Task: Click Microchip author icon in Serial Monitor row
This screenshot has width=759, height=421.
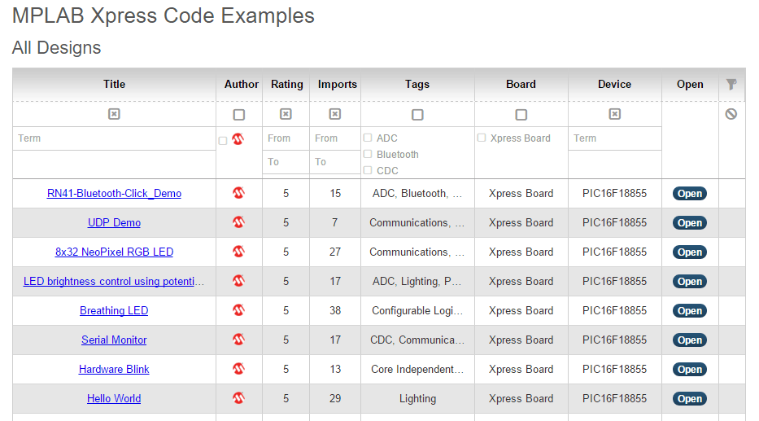Action: [238, 340]
